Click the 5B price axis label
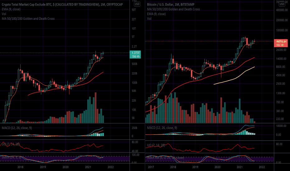Screen dimensions: 290x171 [133, 118]
